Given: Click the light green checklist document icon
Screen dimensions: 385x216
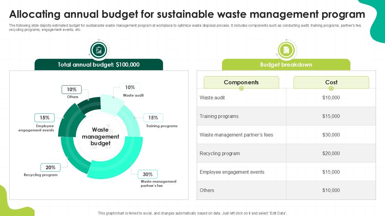Looking at the screenshot, I should pyautogui.click(x=286, y=50).
